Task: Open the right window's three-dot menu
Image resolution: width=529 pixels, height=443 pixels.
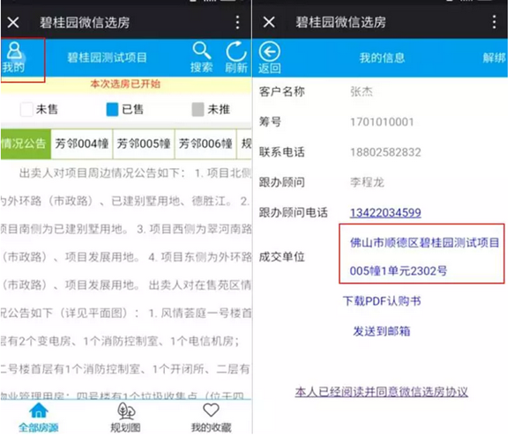Action: coord(495,22)
